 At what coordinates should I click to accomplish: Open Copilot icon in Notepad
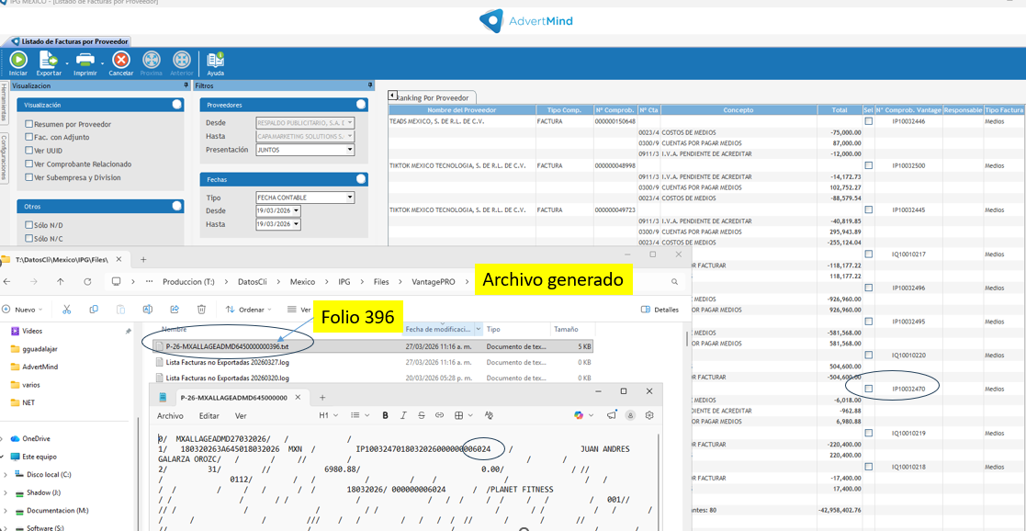tap(579, 415)
